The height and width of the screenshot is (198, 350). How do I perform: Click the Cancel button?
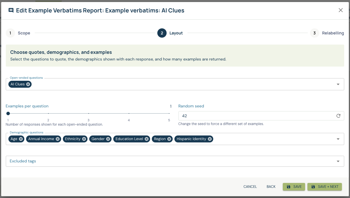tap(250, 187)
